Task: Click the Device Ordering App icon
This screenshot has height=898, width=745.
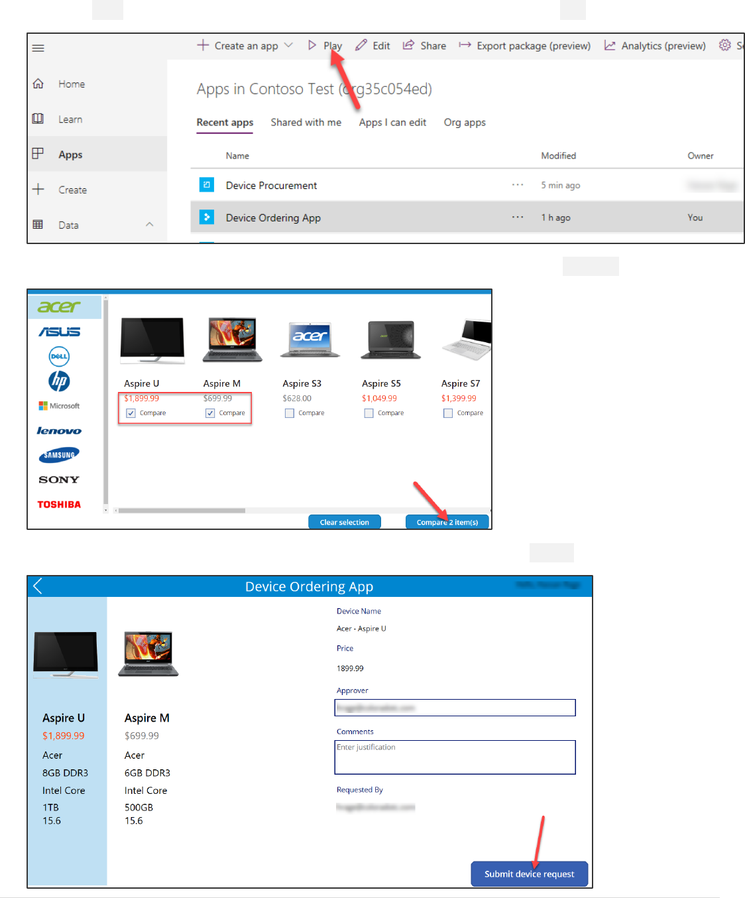Action: point(207,217)
